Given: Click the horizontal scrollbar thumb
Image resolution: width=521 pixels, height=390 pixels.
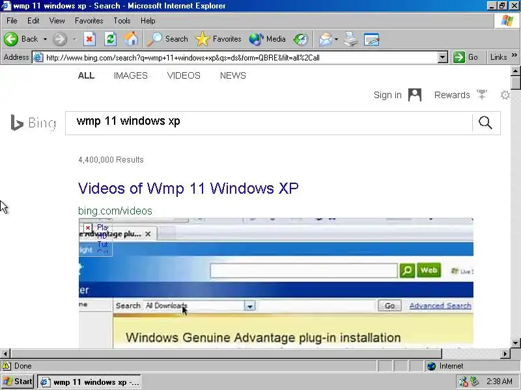Looking at the screenshot, I should tap(226, 354).
